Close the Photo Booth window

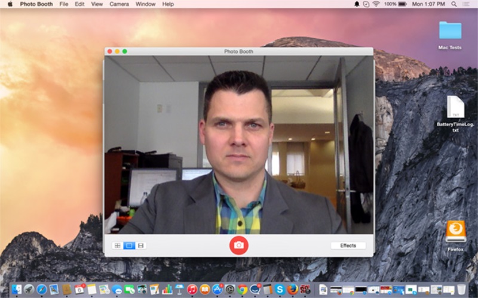coord(110,51)
